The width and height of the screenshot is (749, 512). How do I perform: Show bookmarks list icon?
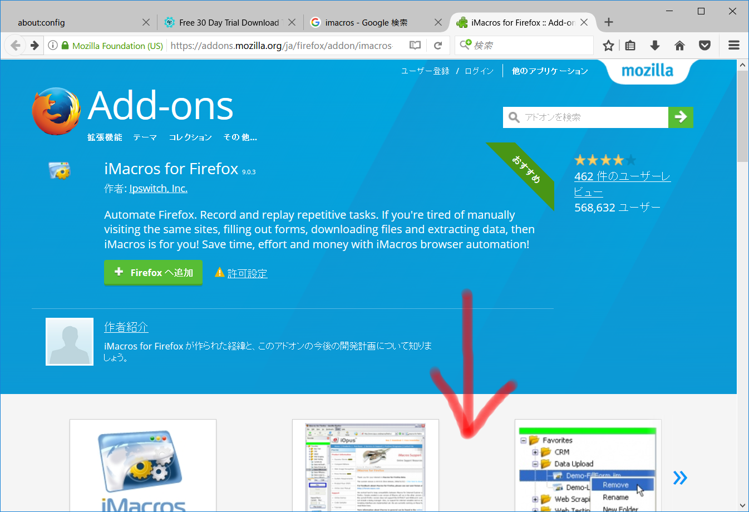(630, 46)
